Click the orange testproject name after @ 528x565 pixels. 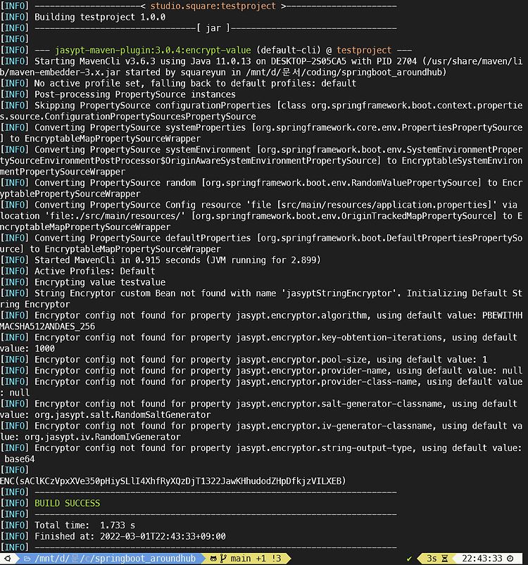(364, 50)
